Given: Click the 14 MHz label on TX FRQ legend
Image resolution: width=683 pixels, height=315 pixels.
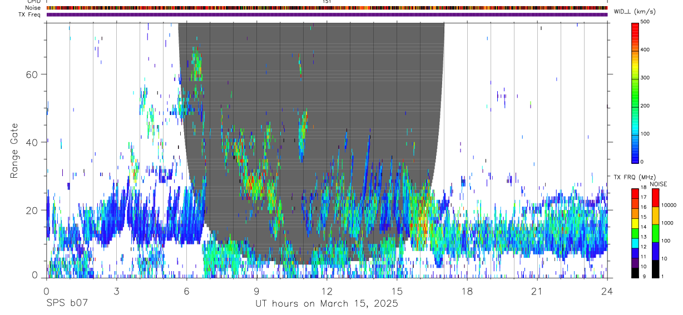Looking at the screenshot, I should point(642,227).
